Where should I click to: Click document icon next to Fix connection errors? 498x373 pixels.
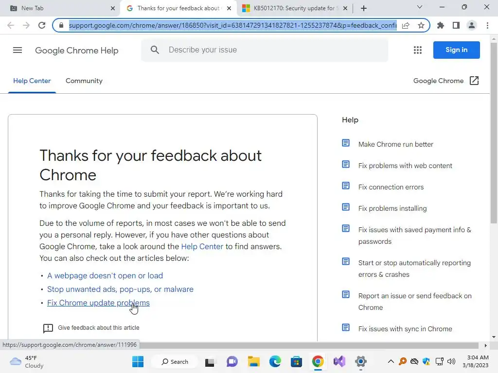coord(346,186)
